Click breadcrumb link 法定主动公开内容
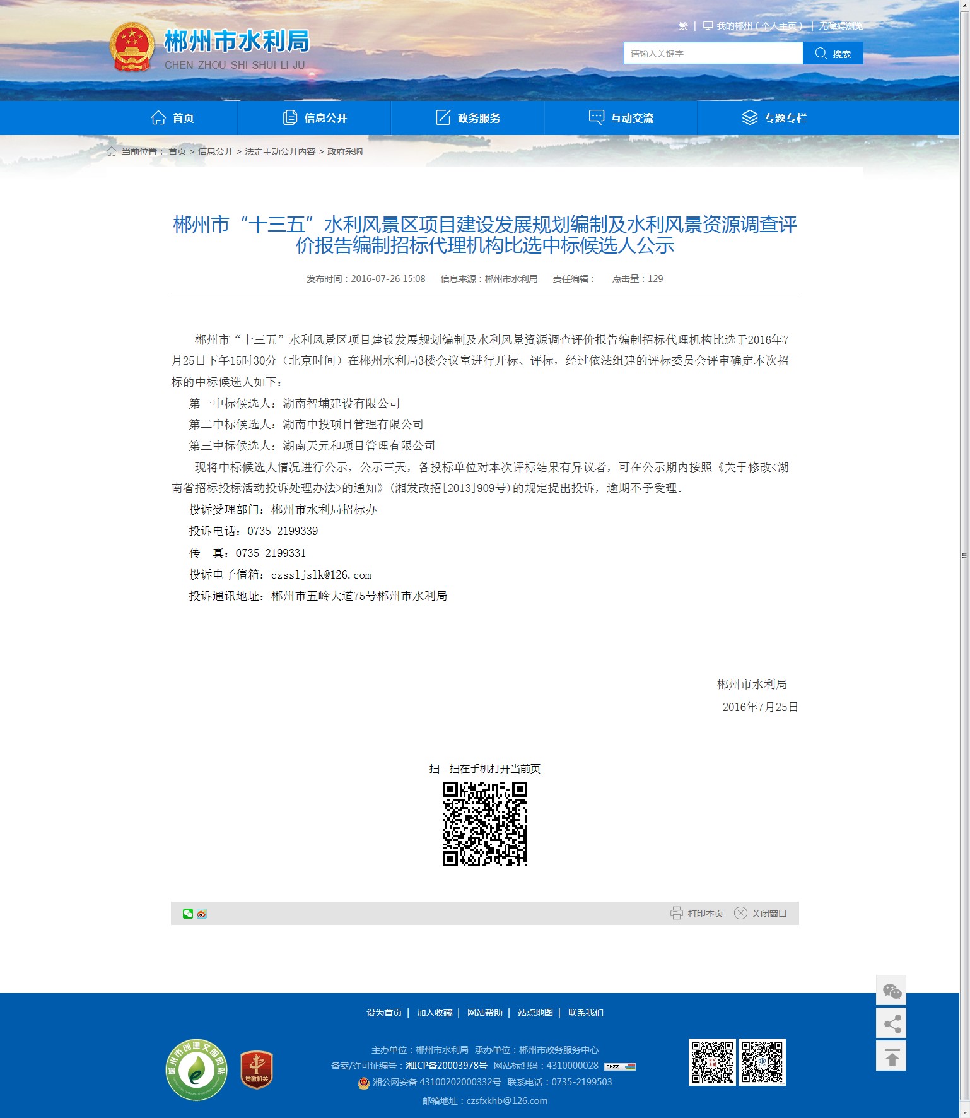This screenshot has height=1118, width=970. pos(280,151)
